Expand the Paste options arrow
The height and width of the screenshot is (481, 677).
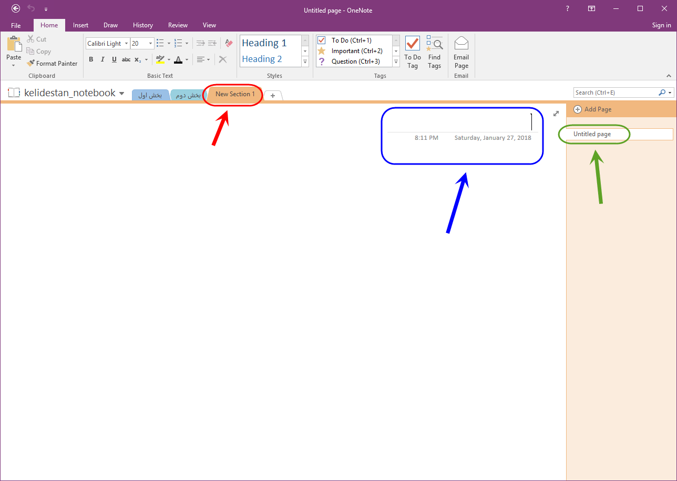tap(14, 66)
